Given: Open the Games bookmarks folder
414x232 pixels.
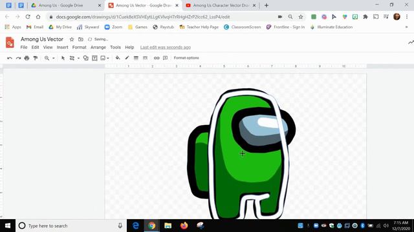Looking at the screenshot, I should coord(138,27).
